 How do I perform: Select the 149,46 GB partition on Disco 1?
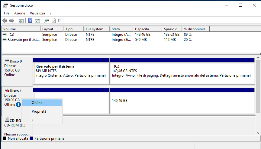tap(182, 101)
